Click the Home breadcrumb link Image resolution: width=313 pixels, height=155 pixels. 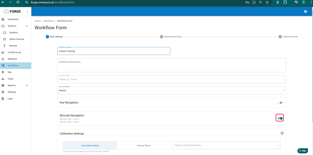coord(38,21)
